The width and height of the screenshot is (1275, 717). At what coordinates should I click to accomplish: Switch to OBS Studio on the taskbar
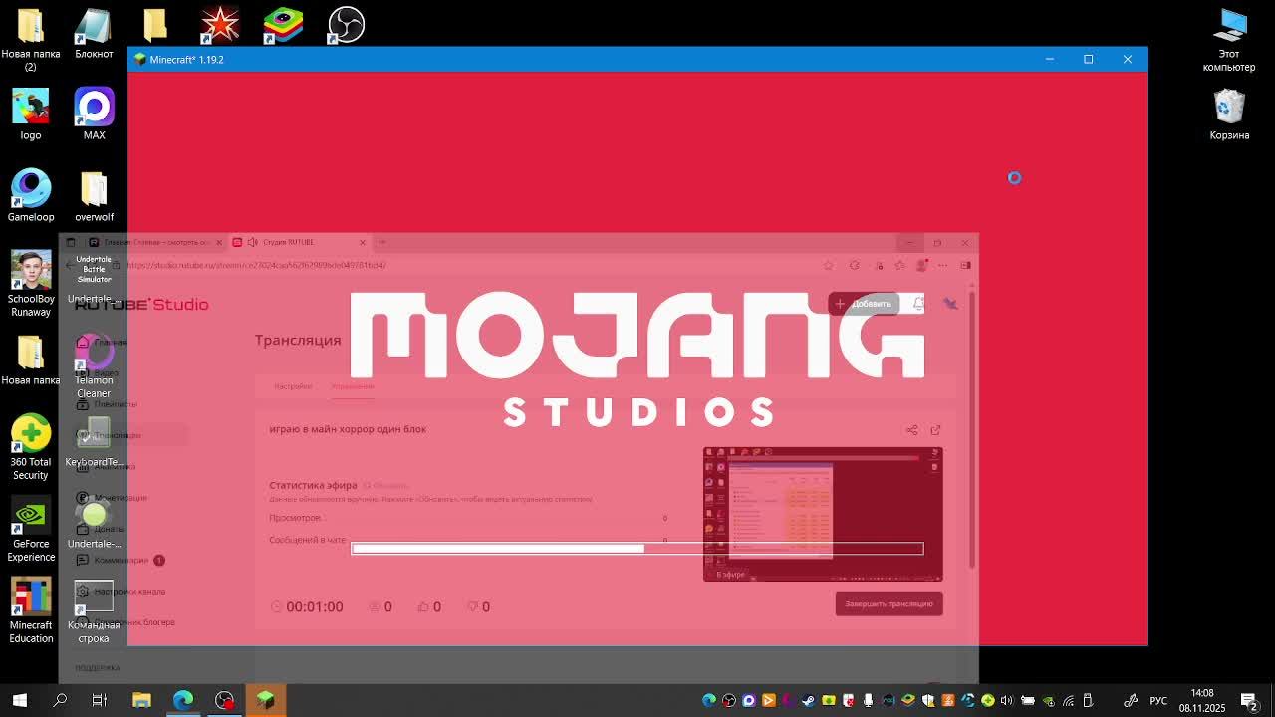[x=225, y=700]
